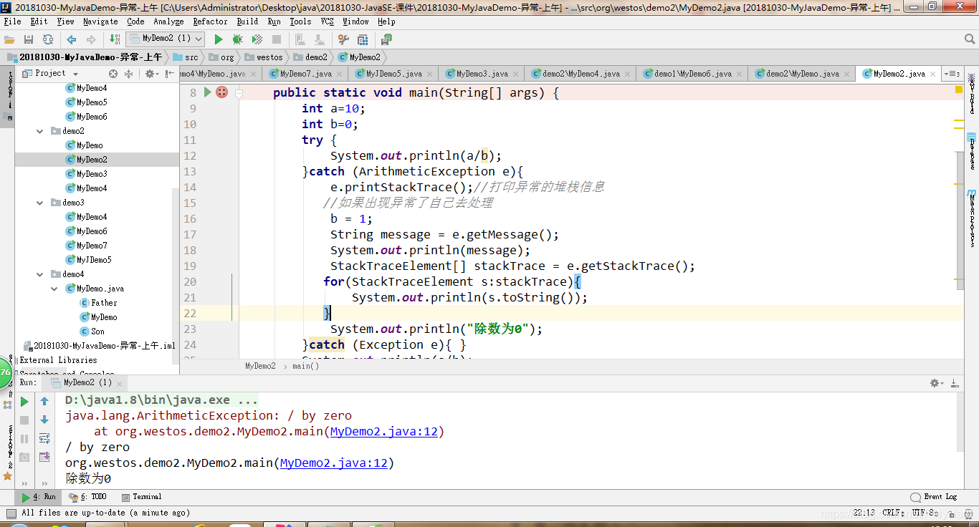The height and width of the screenshot is (527, 979).
Task: Hide the Run tool window
Action: pos(956,383)
